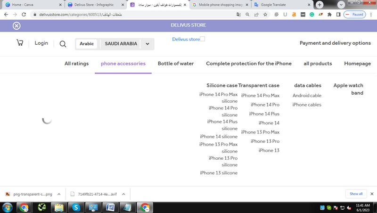Reload the current page
The height and width of the screenshot is (213, 377).
pos(24,15)
